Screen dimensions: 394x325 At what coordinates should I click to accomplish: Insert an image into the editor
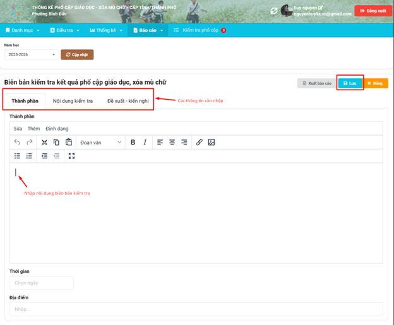click(x=212, y=143)
